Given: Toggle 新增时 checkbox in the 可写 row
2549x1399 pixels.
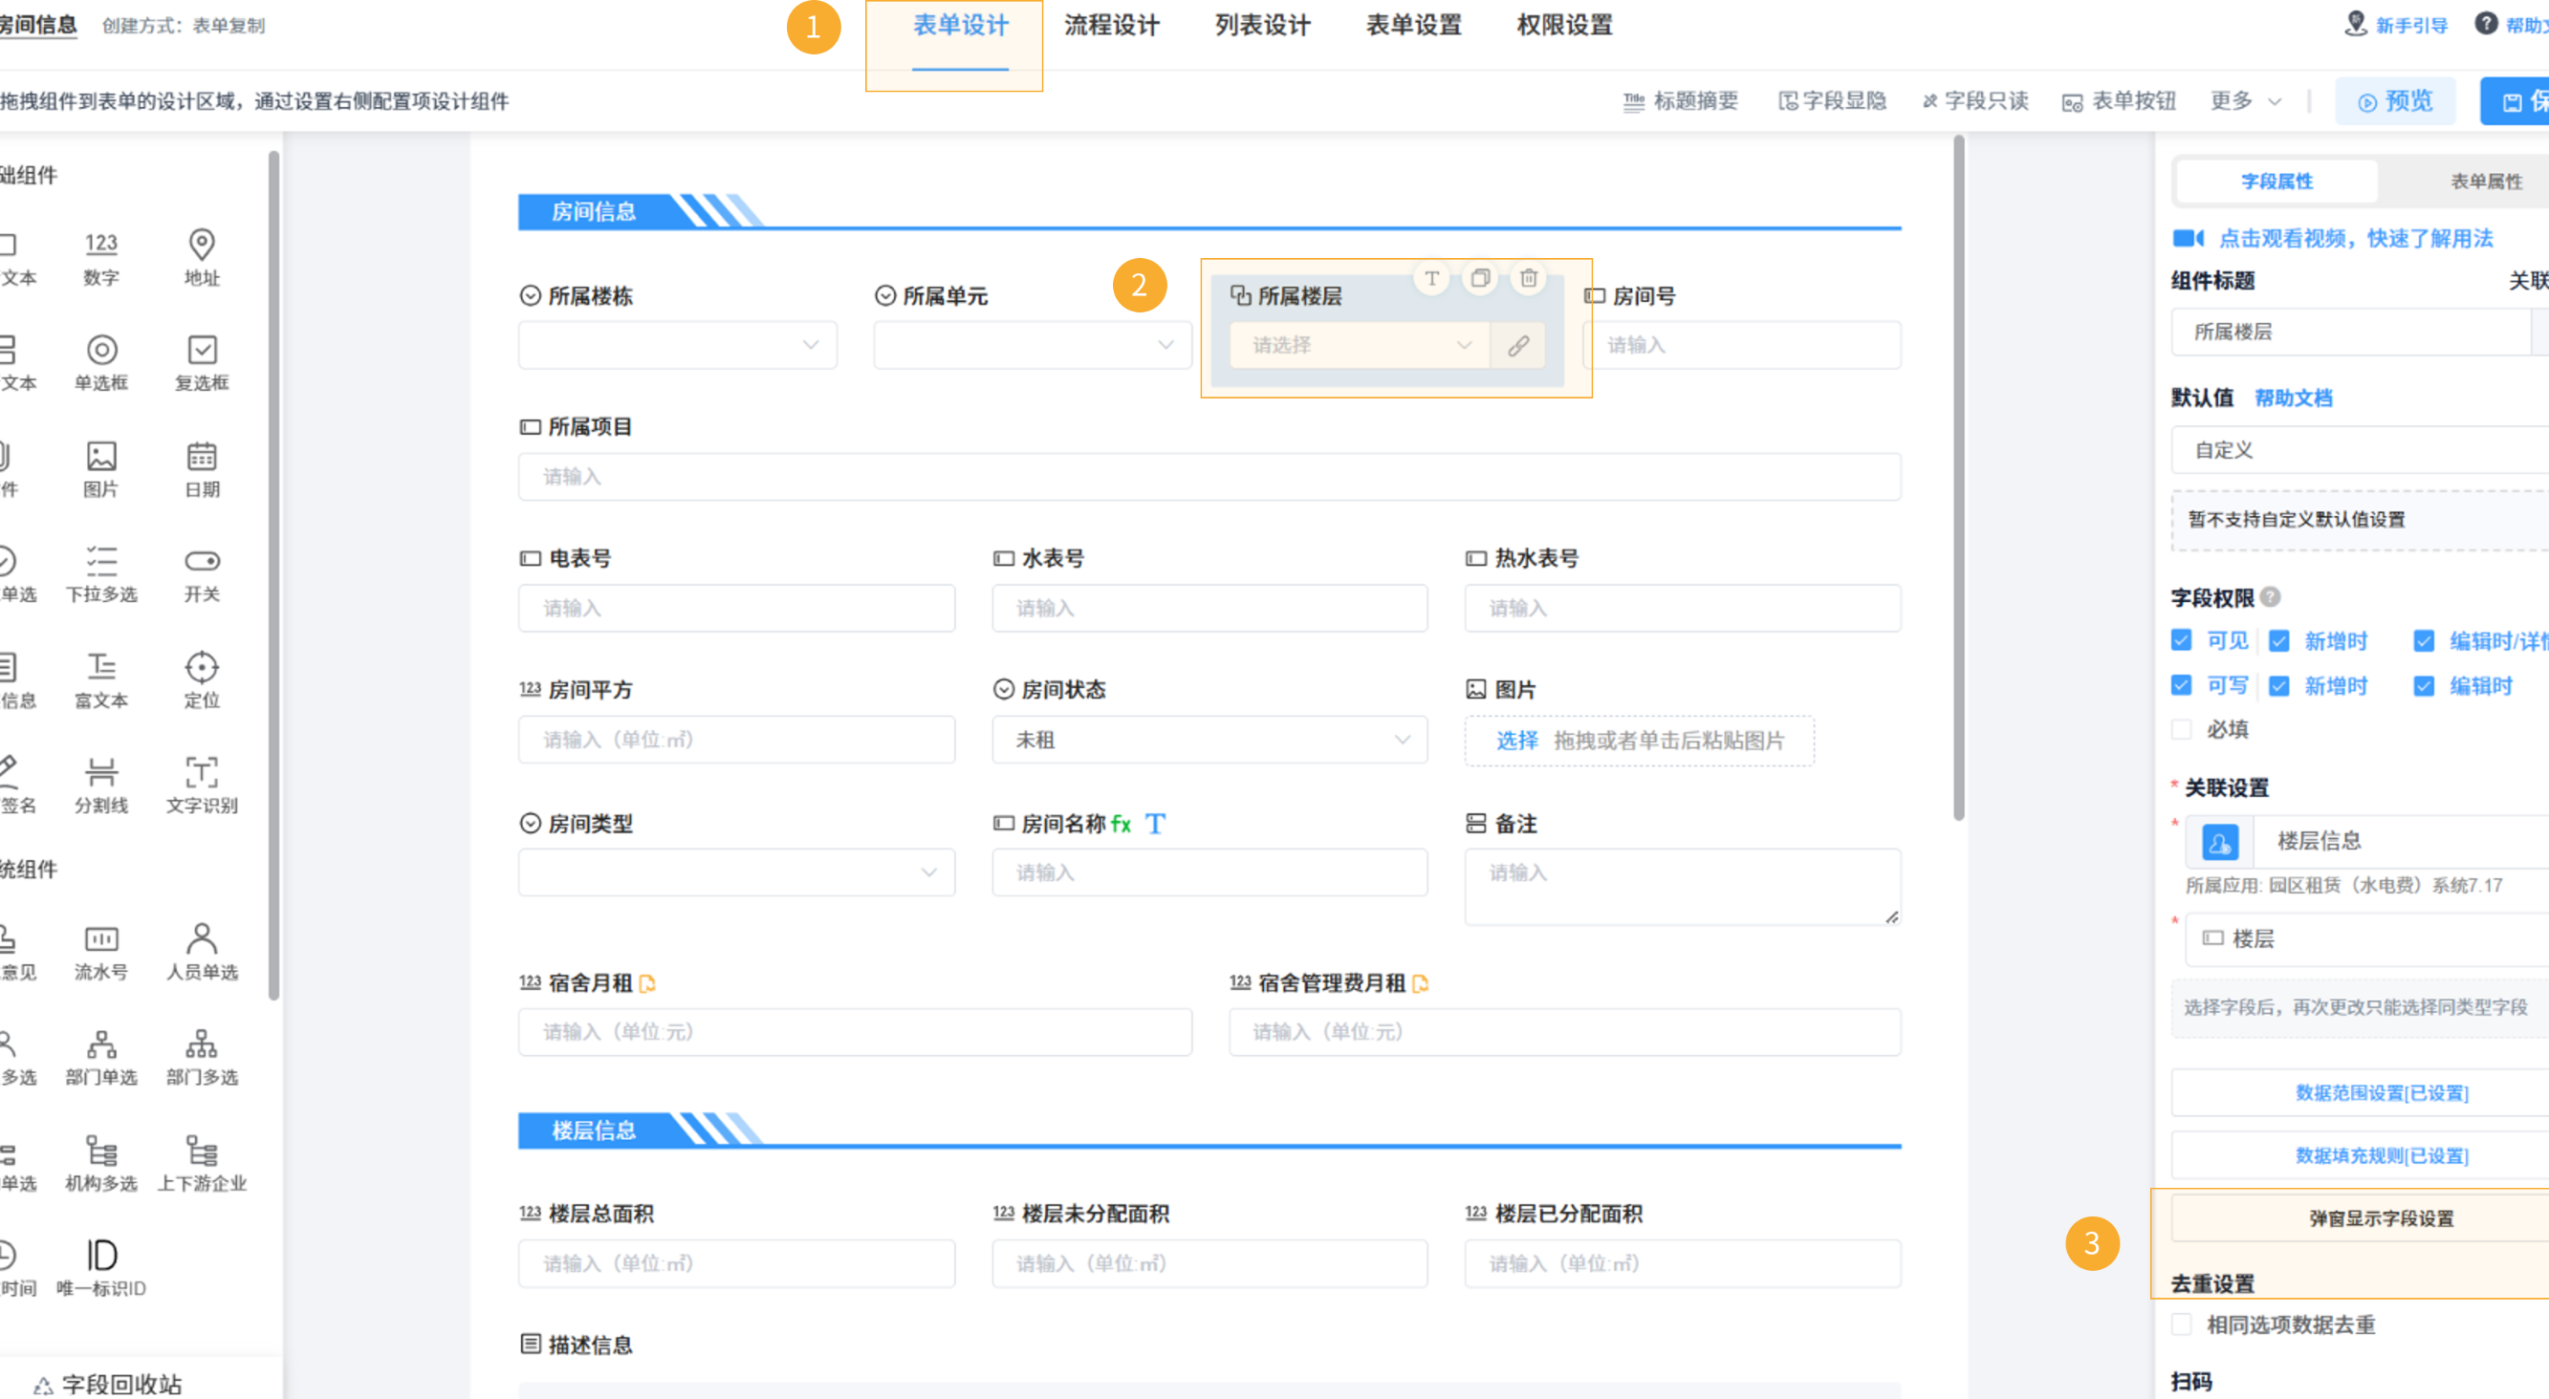Looking at the screenshot, I should pyautogui.click(x=2278, y=685).
